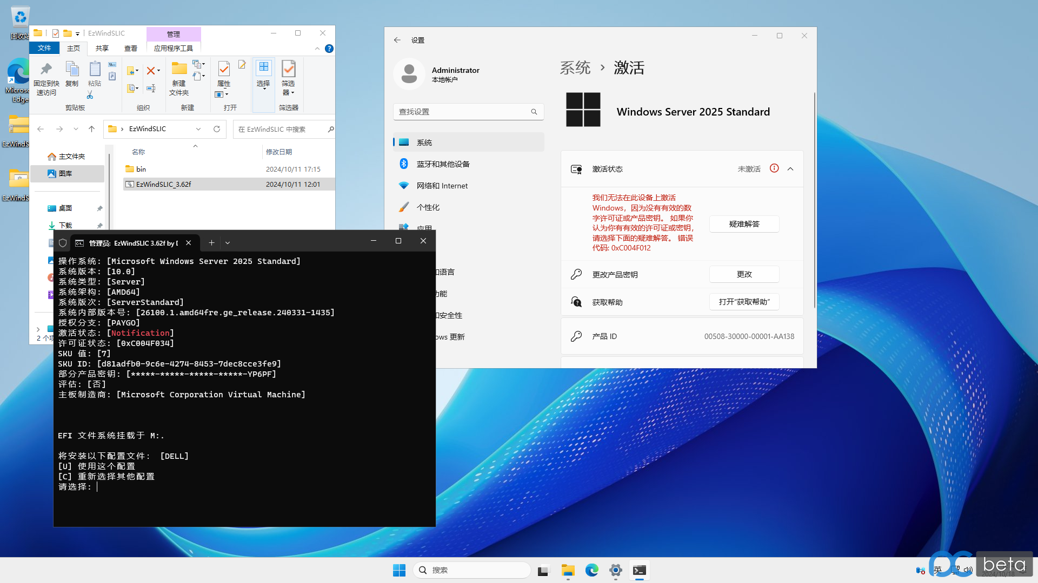Click the Paste shortcut icon in clipboard group
The height and width of the screenshot is (583, 1038).
pyautogui.click(x=112, y=77)
